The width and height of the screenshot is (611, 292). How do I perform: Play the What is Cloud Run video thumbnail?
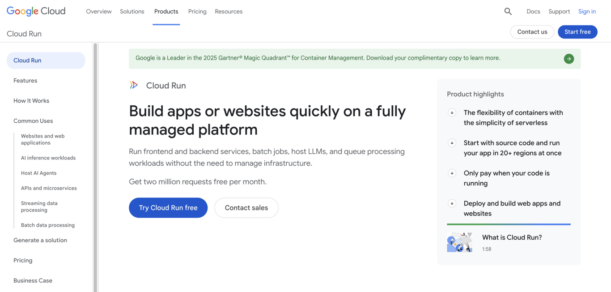(459, 242)
